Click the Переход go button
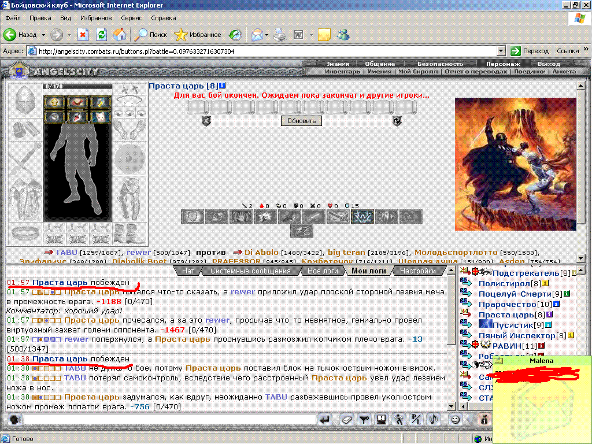Viewport: 592px width, 444px height. click(530, 51)
